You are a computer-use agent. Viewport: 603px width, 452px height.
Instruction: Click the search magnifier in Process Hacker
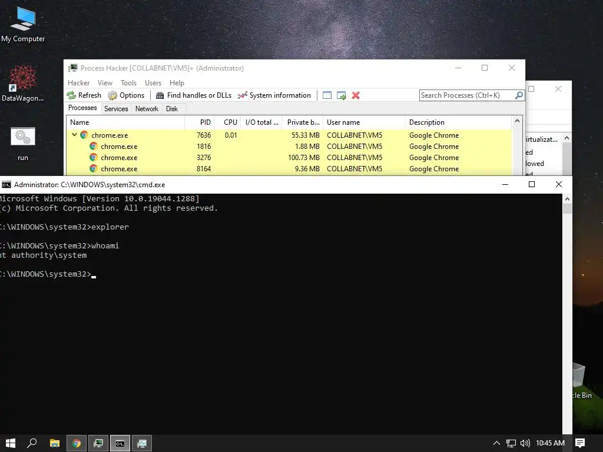[x=519, y=95]
